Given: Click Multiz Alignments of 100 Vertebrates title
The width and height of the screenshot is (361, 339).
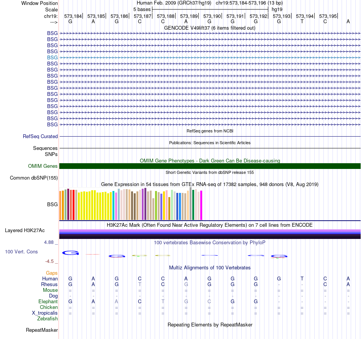Looking at the screenshot, I should (x=210, y=267).
